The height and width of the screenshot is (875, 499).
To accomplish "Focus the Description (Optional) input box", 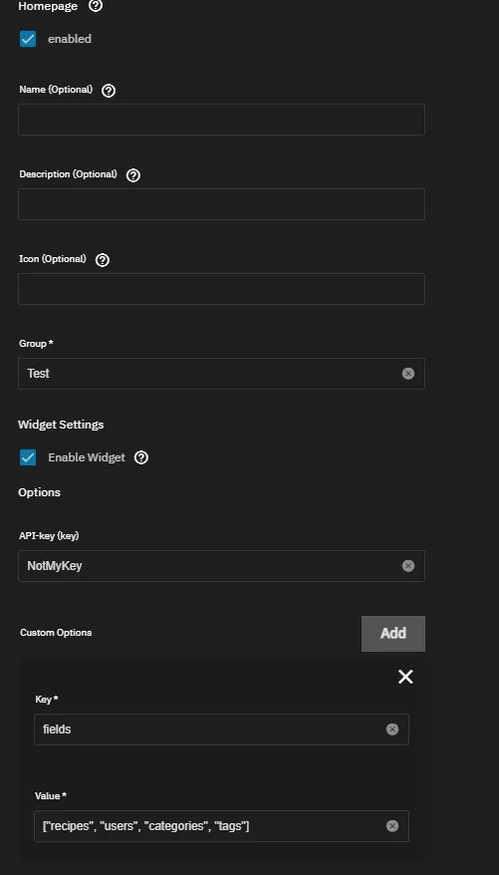I will [221, 204].
